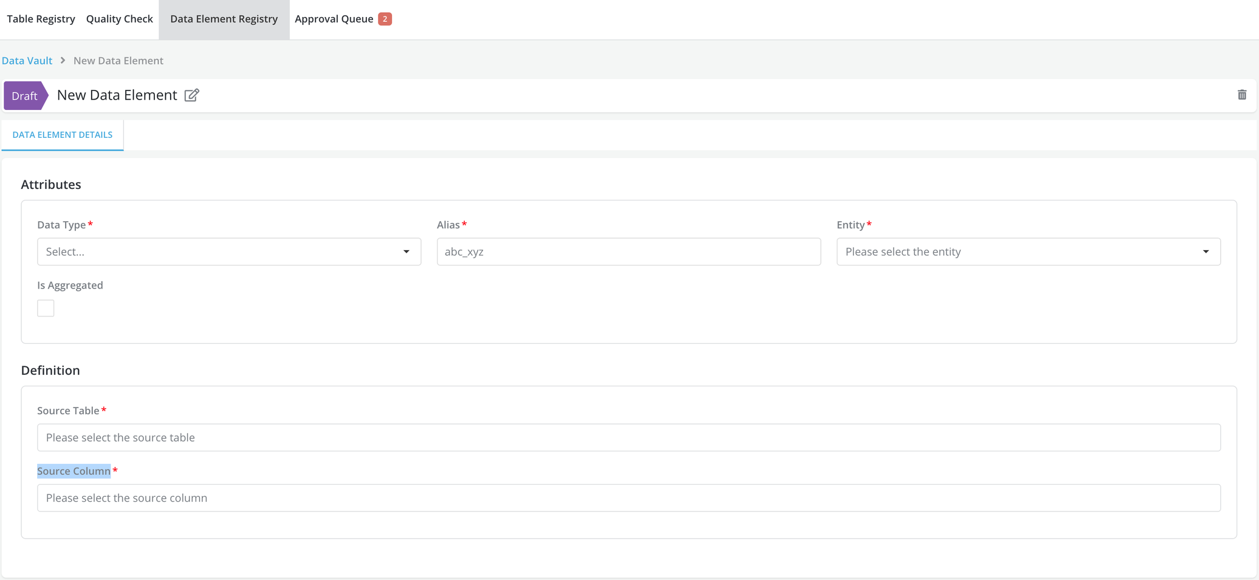Image resolution: width=1259 pixels, height=580 pixels.
Task: Click the New Data Element title text
Action: (x=117, y=95)
